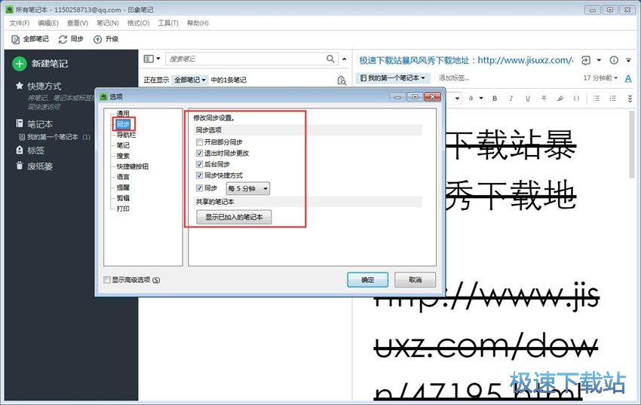Insert a bulleted list
This screenshot has height=405, width=641.
(597, 99)
